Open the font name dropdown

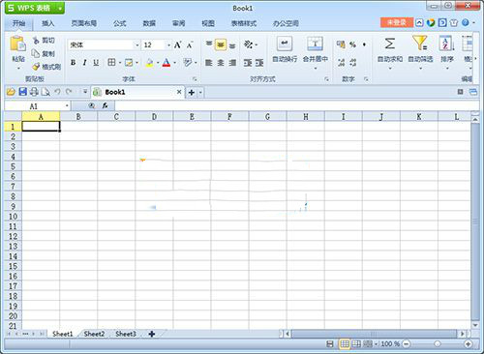click(x=137, y=45)
